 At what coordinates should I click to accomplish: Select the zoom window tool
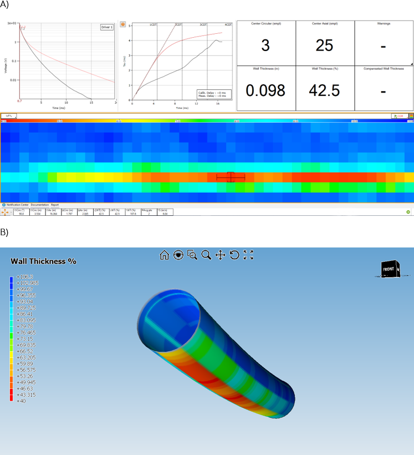[192, 255]
